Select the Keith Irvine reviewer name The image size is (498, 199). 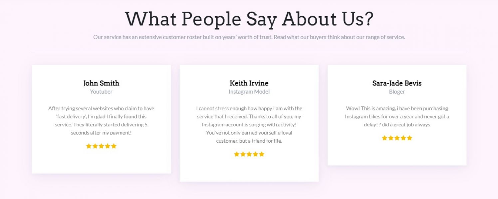point(249,83)
